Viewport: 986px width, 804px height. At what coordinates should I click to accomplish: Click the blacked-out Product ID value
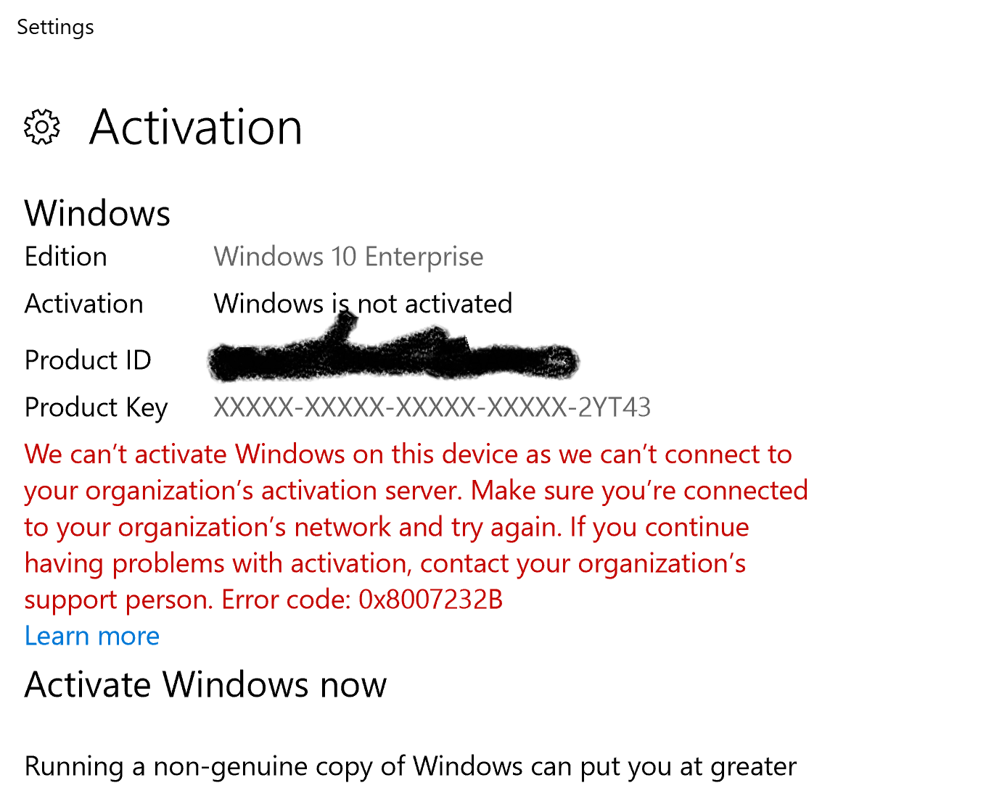point(393,355)
